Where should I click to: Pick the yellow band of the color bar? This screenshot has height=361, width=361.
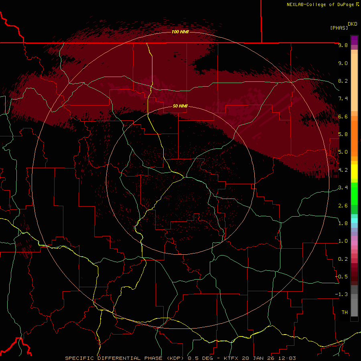(354, 172)
